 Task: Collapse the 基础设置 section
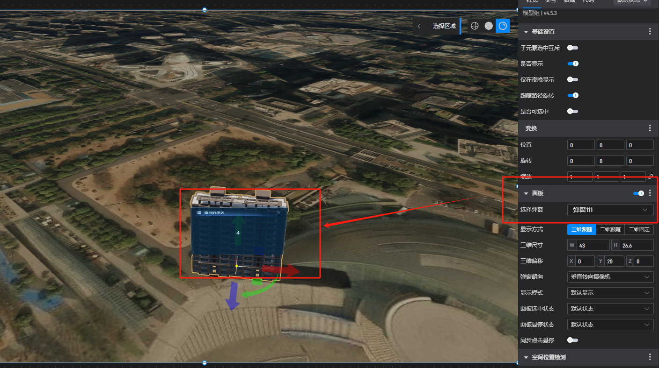click(526, 32)
